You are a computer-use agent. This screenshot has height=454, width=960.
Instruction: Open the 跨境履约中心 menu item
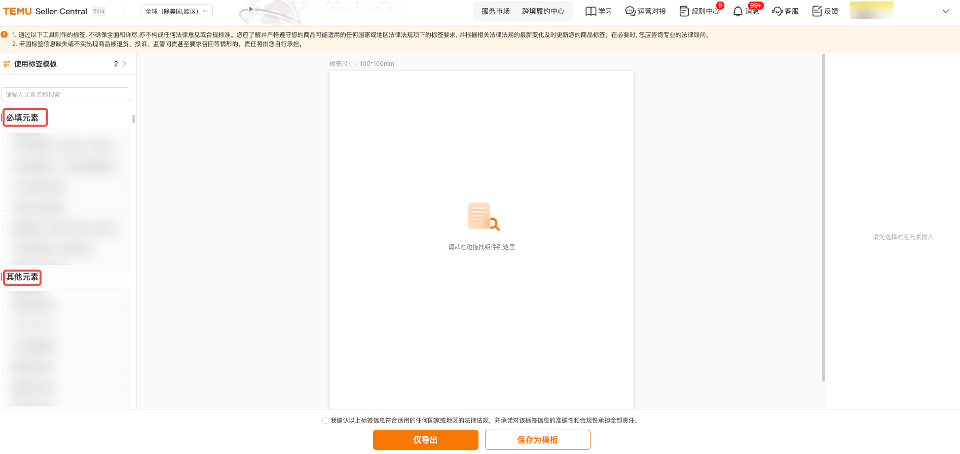543,11
